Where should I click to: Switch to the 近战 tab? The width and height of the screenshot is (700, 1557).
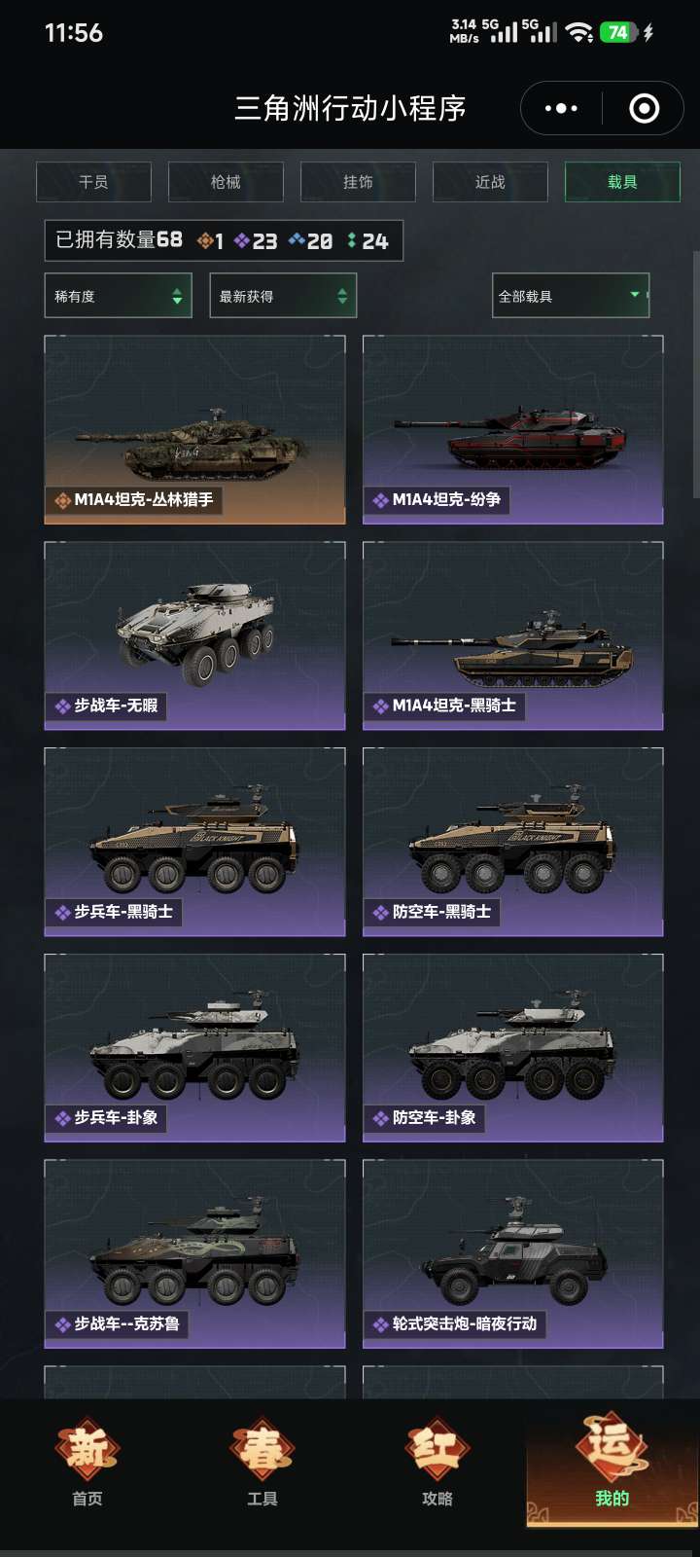(x=490, y=182)
